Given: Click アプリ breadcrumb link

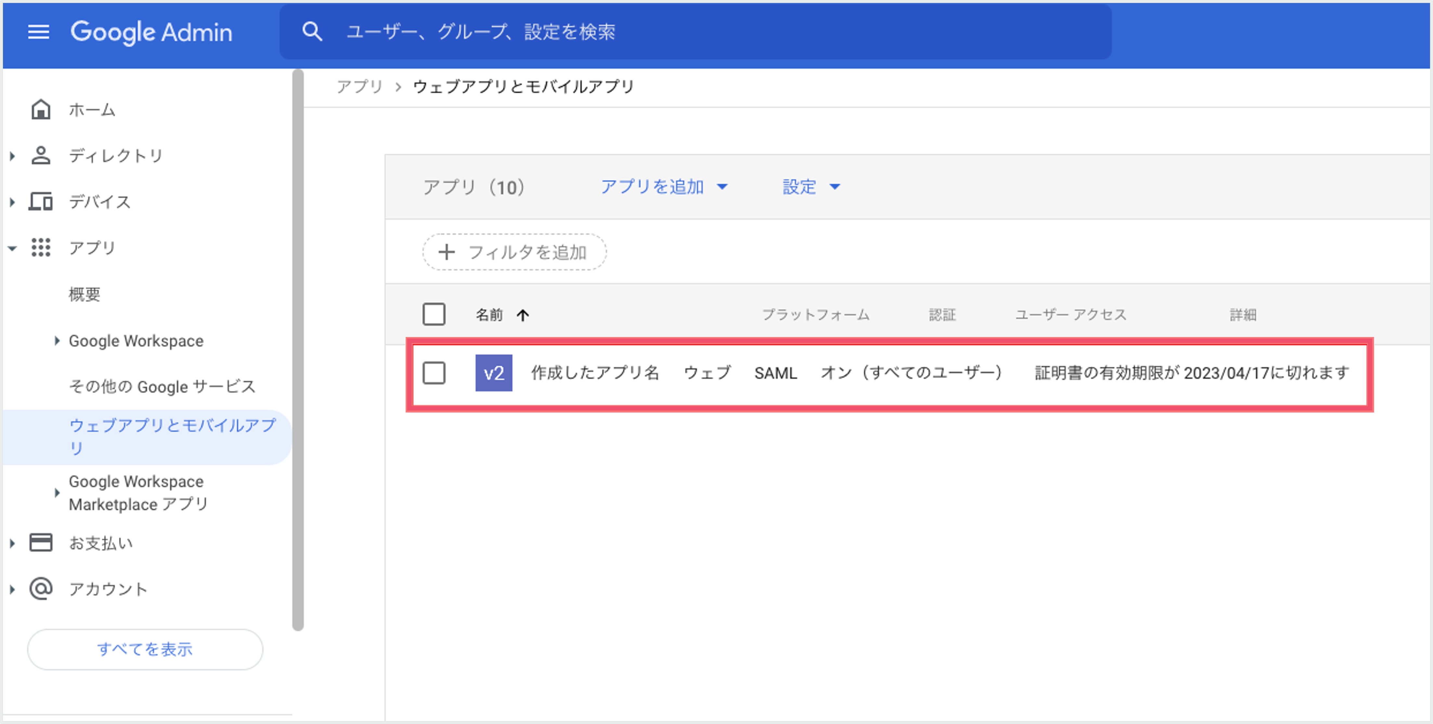Looking at the screenshot, I should point(359,86).
